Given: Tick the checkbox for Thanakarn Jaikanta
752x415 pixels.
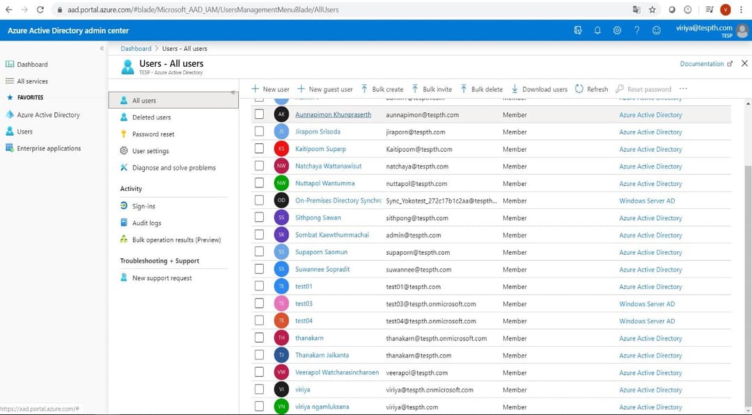Looking at the screenshot, I should tap(260, 354).
